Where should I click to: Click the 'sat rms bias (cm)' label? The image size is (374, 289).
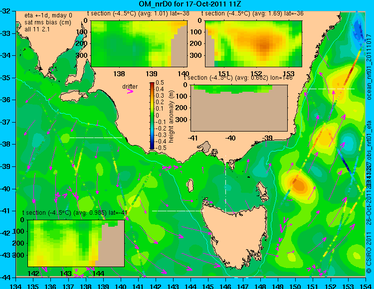(48, 22)
